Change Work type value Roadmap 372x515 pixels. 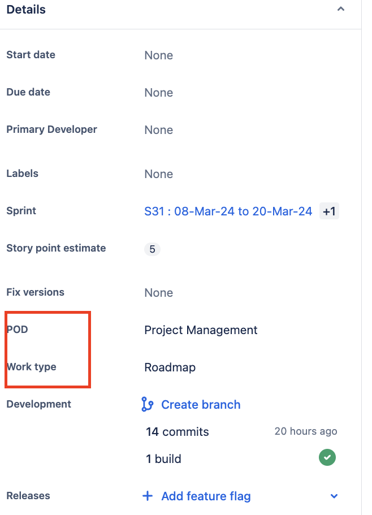(170, 367)
